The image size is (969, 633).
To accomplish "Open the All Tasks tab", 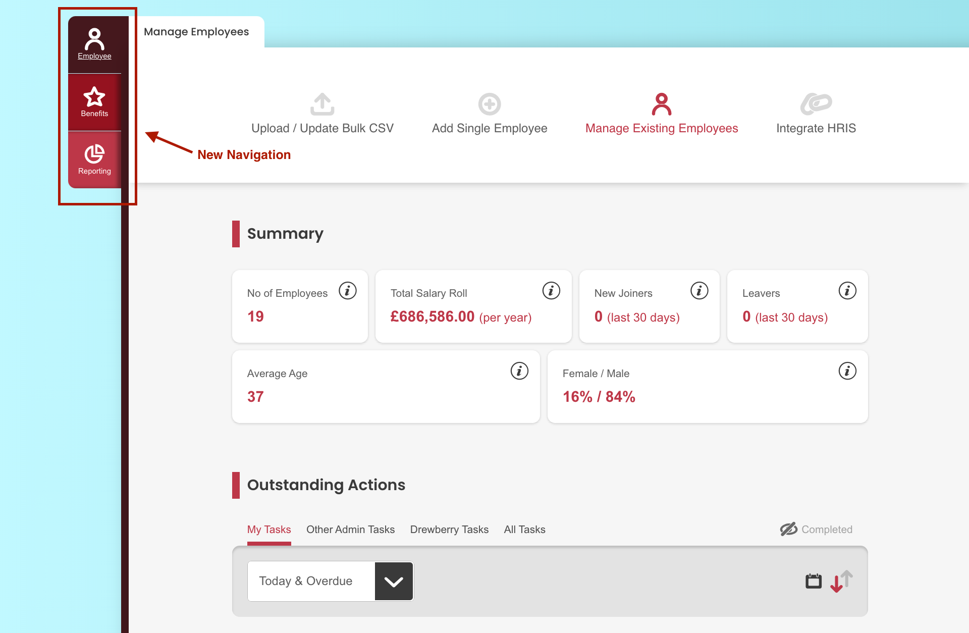I will click(524, 530).
